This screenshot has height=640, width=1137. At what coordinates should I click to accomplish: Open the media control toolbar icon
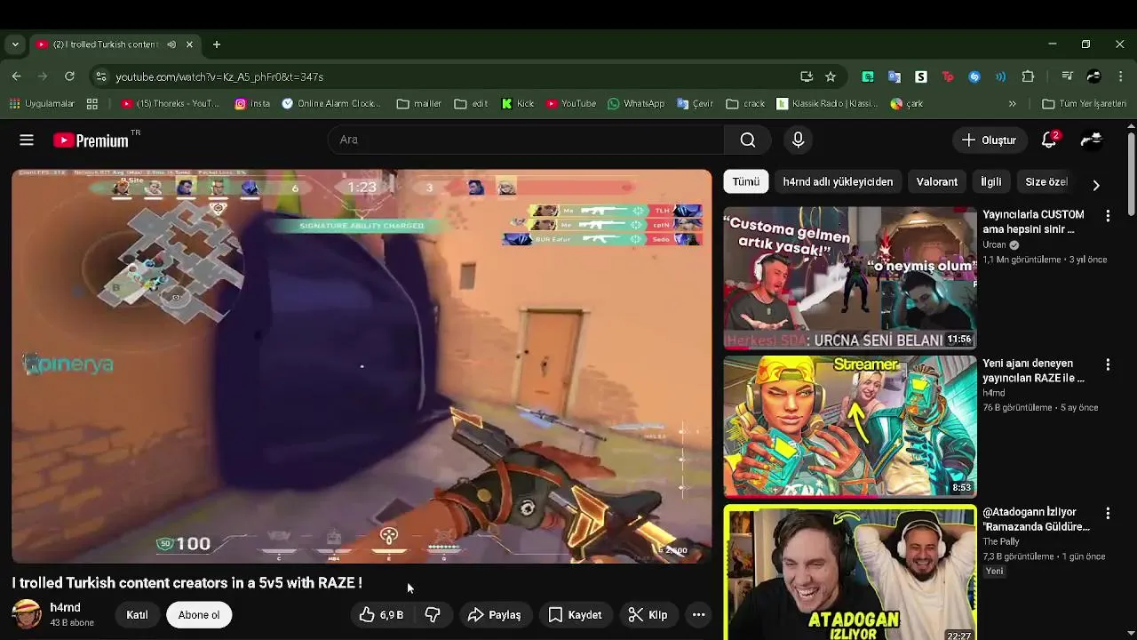pos(1068,76)
